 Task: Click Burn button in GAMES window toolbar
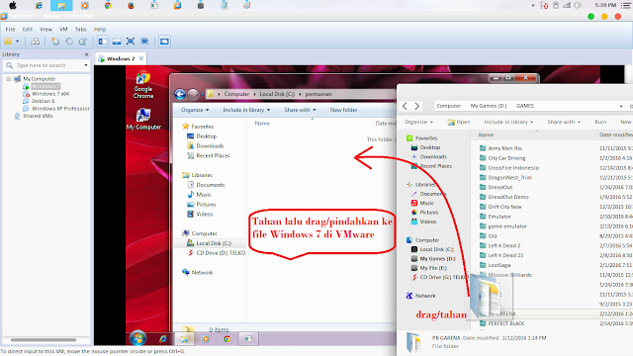point(600,122)
